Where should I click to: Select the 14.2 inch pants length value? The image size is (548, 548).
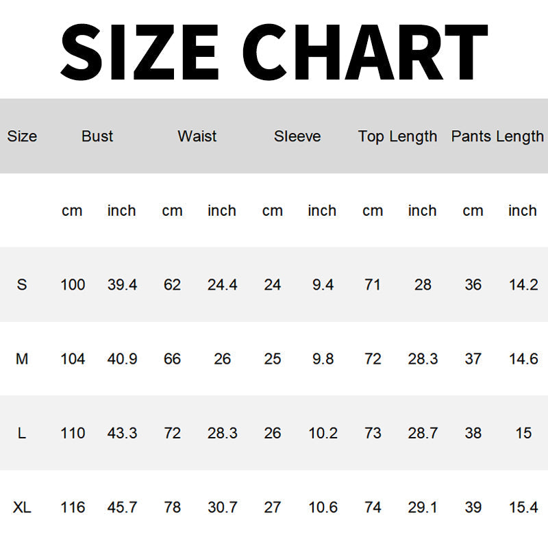click(523, 284)
